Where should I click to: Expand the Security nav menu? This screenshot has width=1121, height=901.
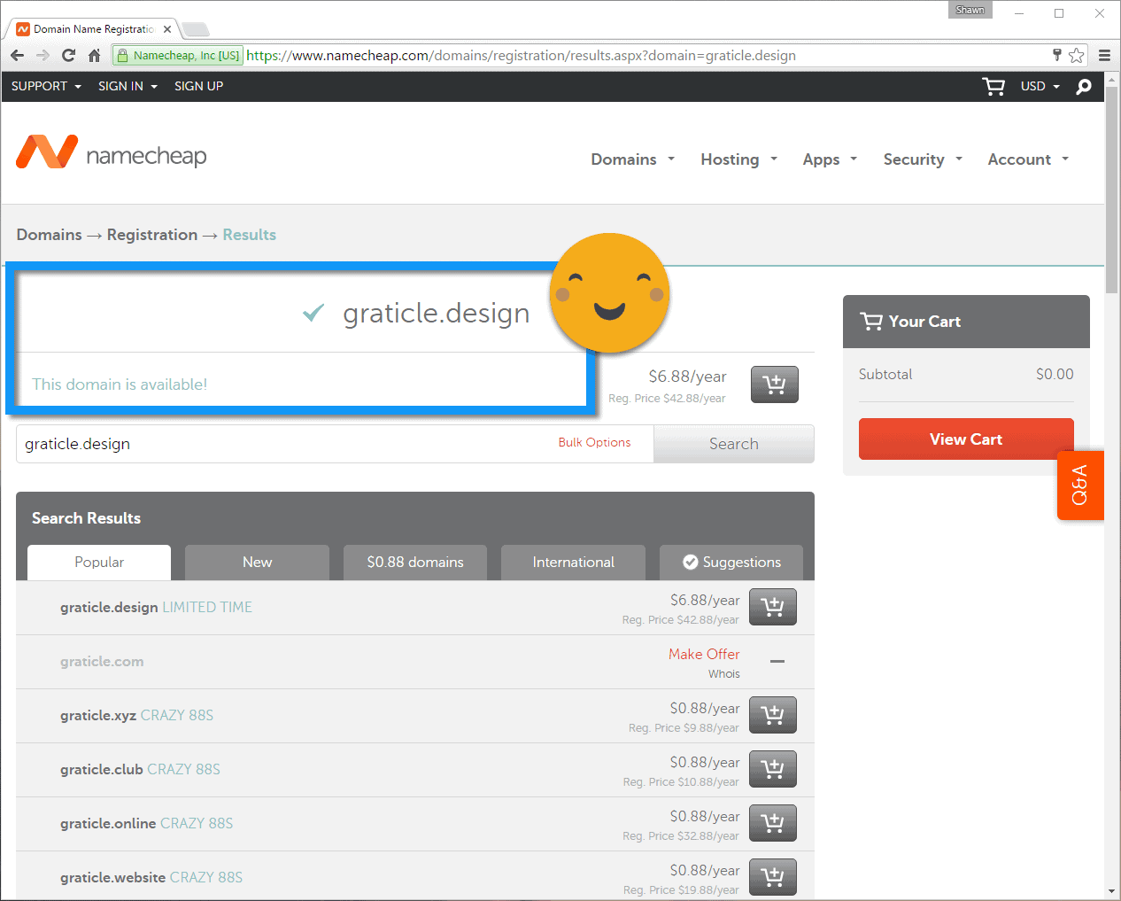pos(923,159)
